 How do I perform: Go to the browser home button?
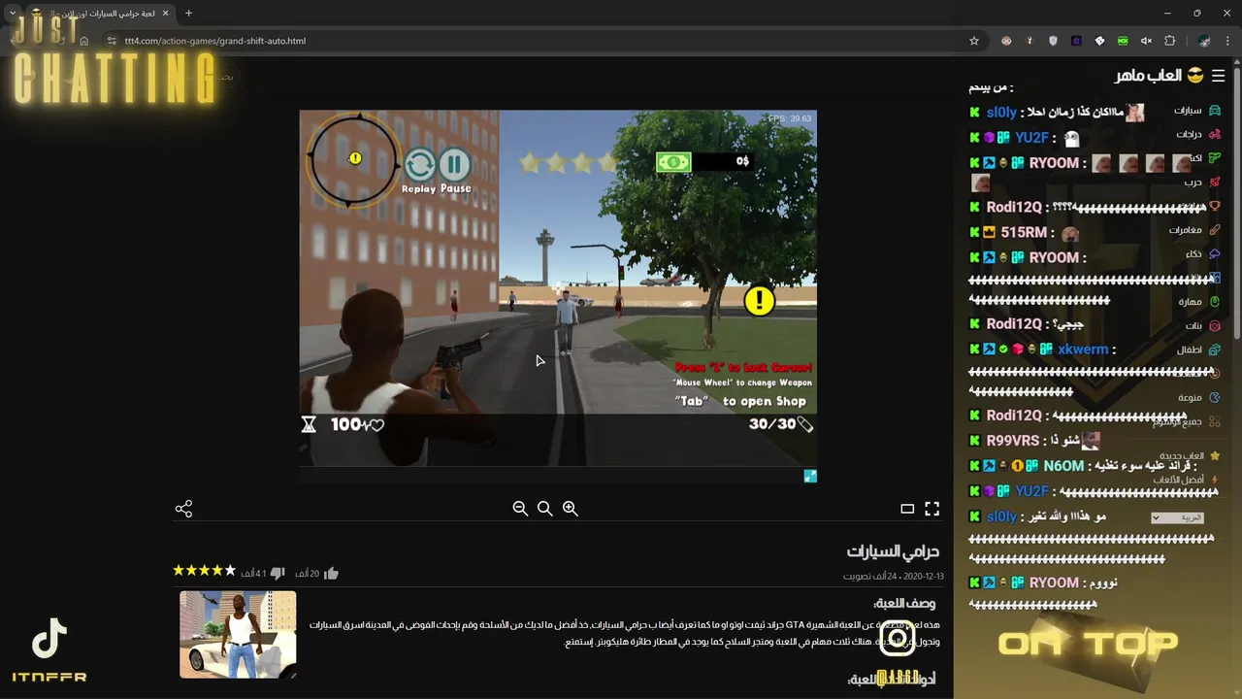(84, 41)
